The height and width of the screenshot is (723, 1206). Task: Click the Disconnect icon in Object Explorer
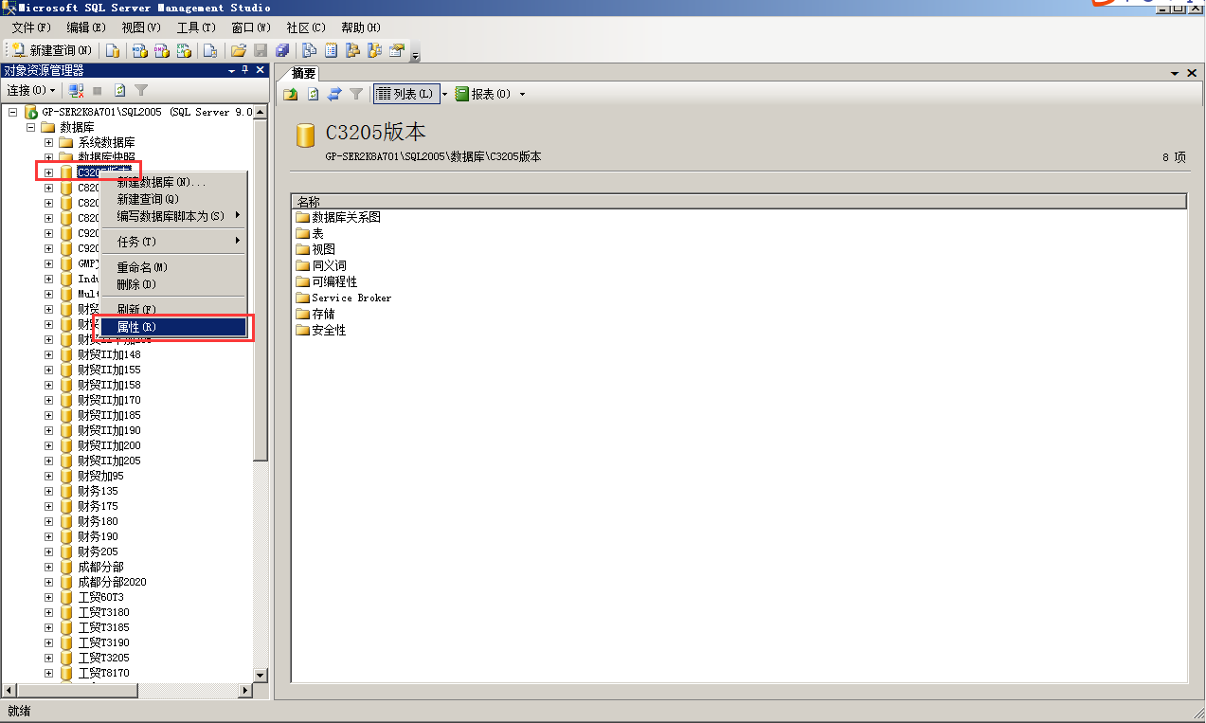[77, 90]
